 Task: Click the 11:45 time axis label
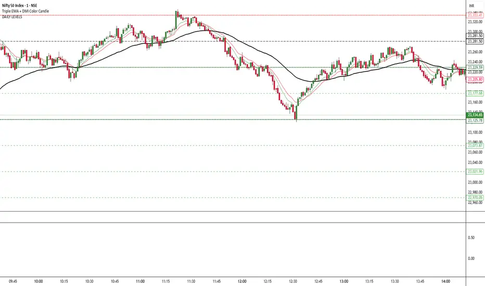click(216, 281)
